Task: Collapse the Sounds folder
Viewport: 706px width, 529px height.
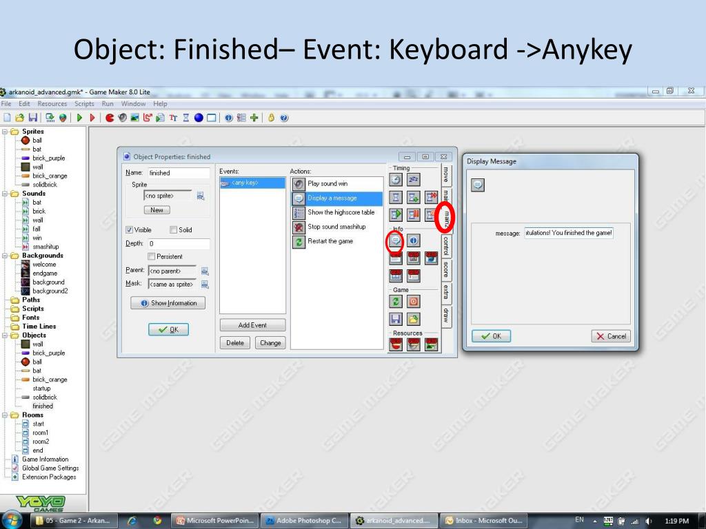Action: pyautogui.click(x=5, y=194)
